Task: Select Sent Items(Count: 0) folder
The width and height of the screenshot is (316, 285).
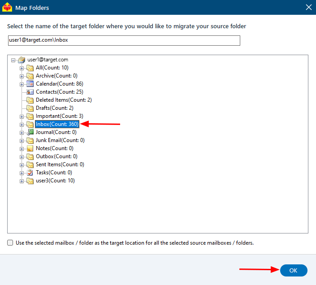Action: click(x=60, y=164)
